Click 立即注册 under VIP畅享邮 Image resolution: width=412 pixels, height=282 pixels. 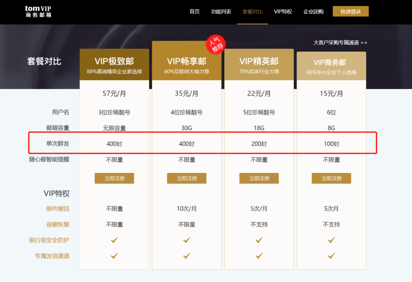[x=187, y=178]
